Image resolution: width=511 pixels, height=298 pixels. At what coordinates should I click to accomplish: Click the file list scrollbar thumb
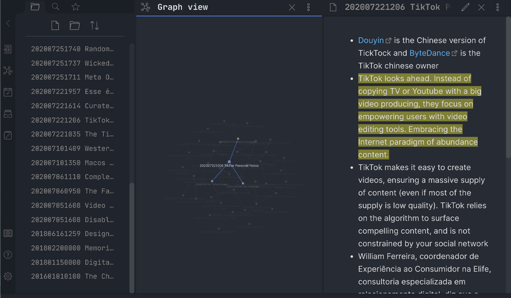(x=132, y=237)
